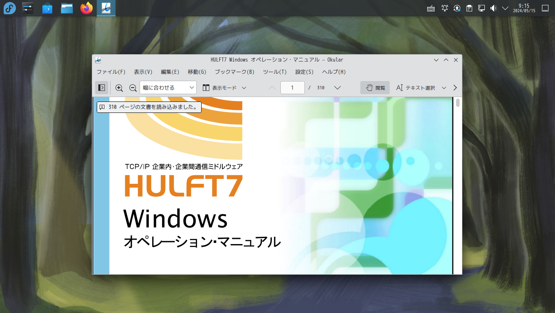The height and width of the screenshot is (313, 555).
Task: Open the 幅に合わせる zoom combo box
Action: tap(168, 88)
